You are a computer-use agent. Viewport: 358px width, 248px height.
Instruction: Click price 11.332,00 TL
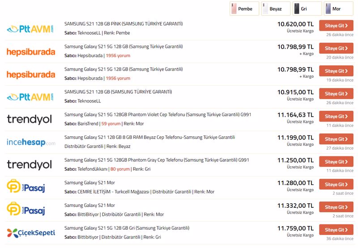[295, 206]
